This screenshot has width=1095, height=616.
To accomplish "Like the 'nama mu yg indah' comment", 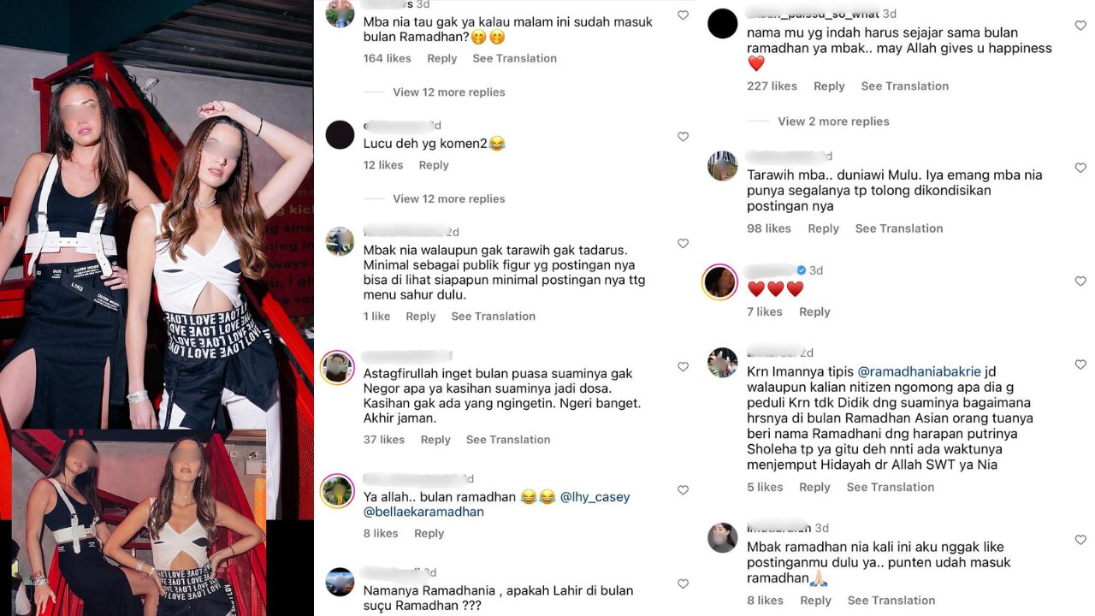I will [x=1080, y=26].
